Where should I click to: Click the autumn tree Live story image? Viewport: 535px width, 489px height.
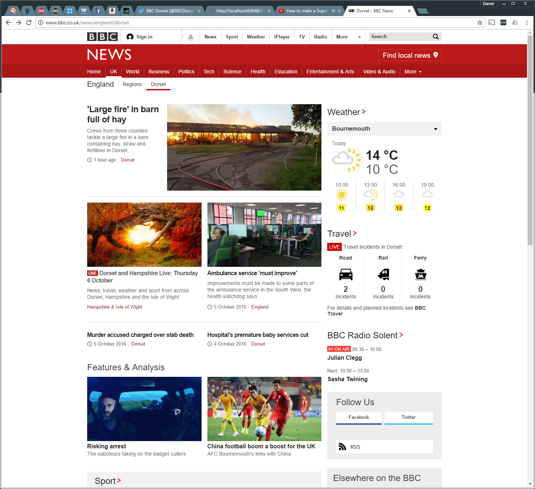coord(144,235)
